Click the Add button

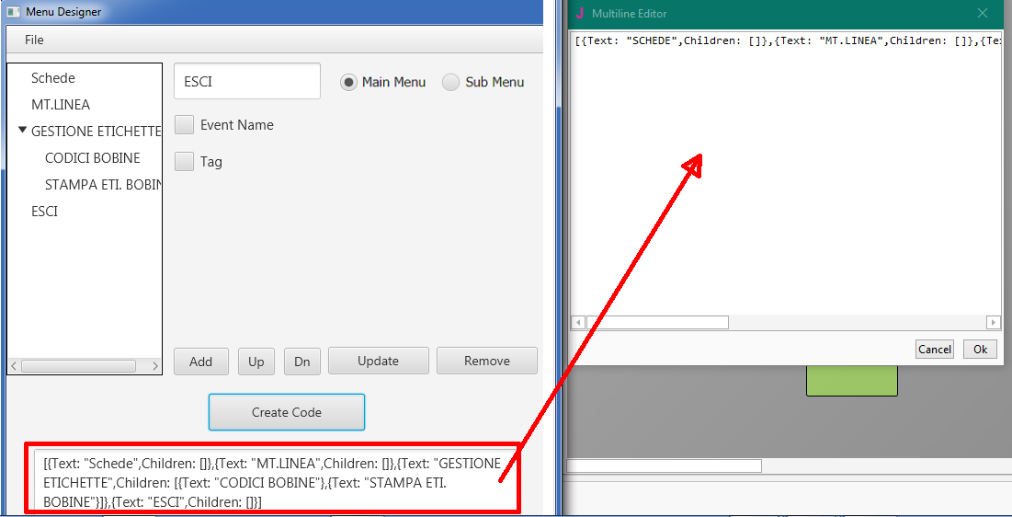click(200, 362)
